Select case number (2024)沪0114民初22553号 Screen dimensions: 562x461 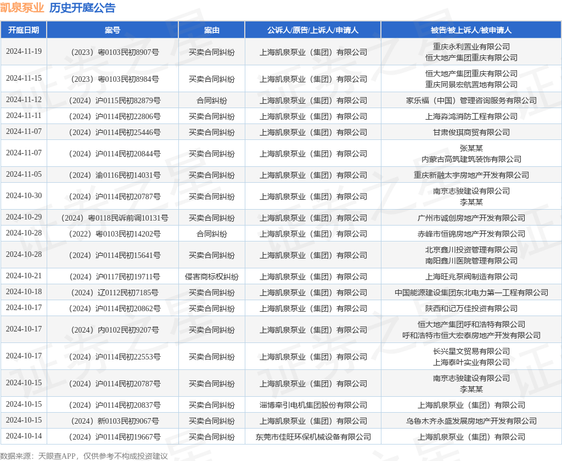click(115, 357)
